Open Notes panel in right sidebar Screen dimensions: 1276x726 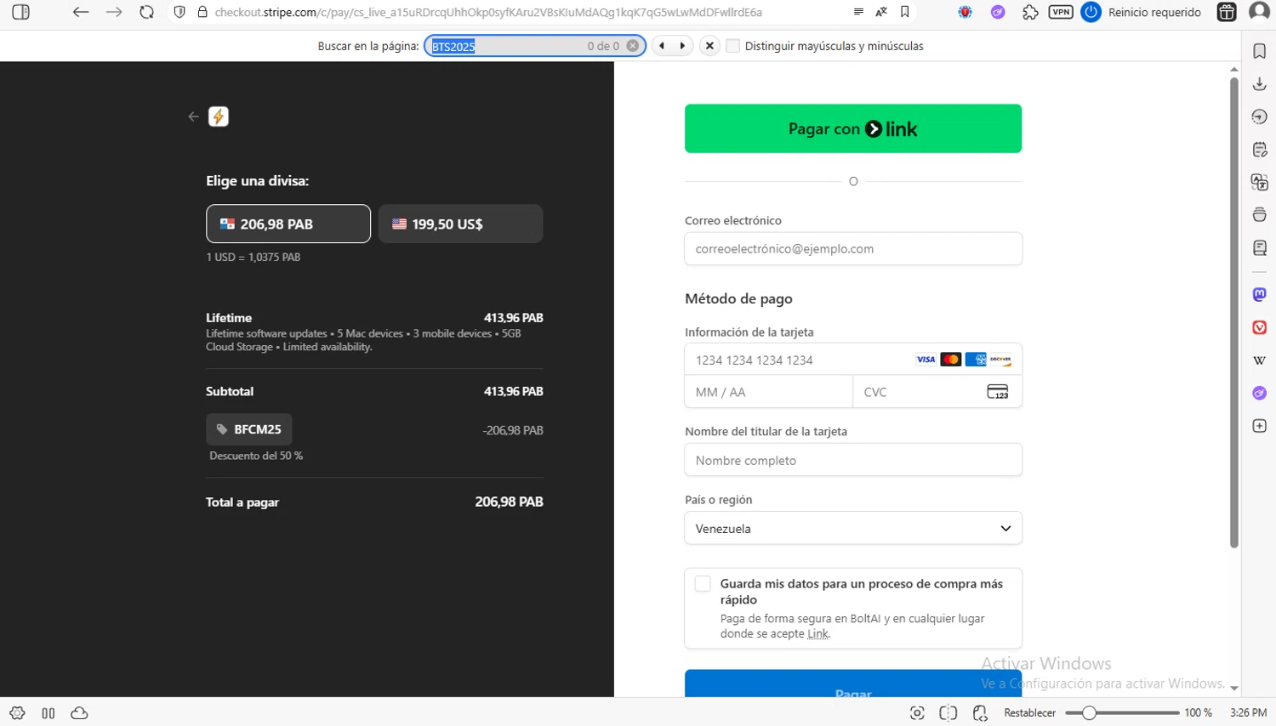pyautogui.click(x=1260, y=150)
